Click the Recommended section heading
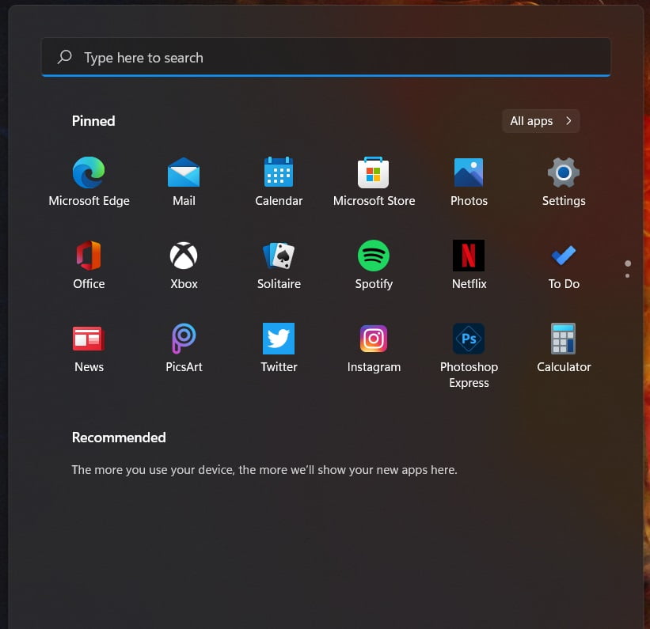 (x=119, y=438)
